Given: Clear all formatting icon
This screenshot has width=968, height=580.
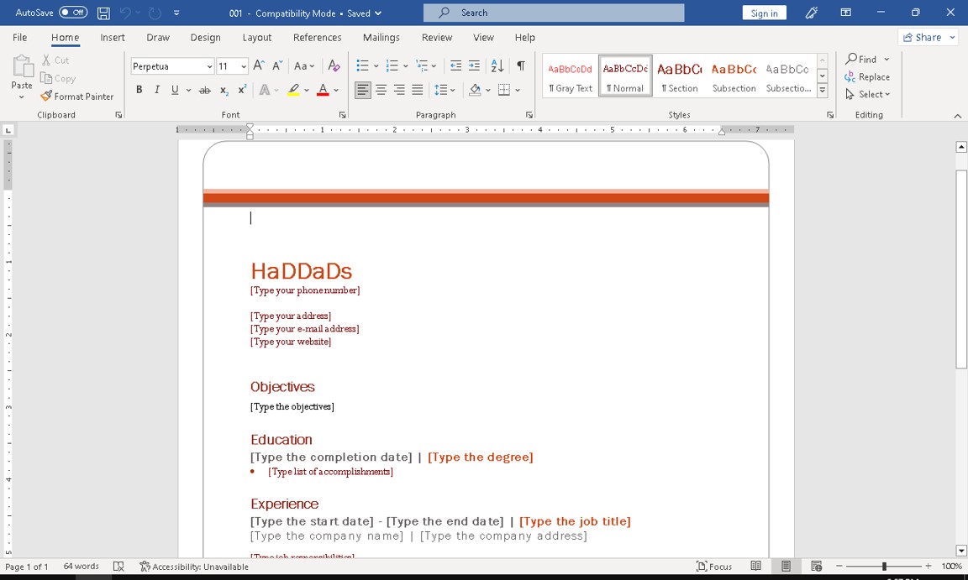Looking at the screenshot, I should point(334,66).
